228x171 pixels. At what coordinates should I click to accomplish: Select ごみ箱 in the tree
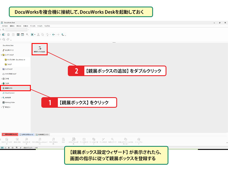tap(6, 79)
